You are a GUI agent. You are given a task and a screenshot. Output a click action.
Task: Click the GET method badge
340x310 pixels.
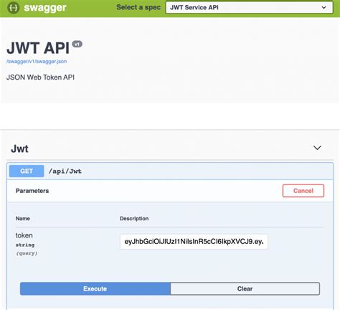[27, 171]
